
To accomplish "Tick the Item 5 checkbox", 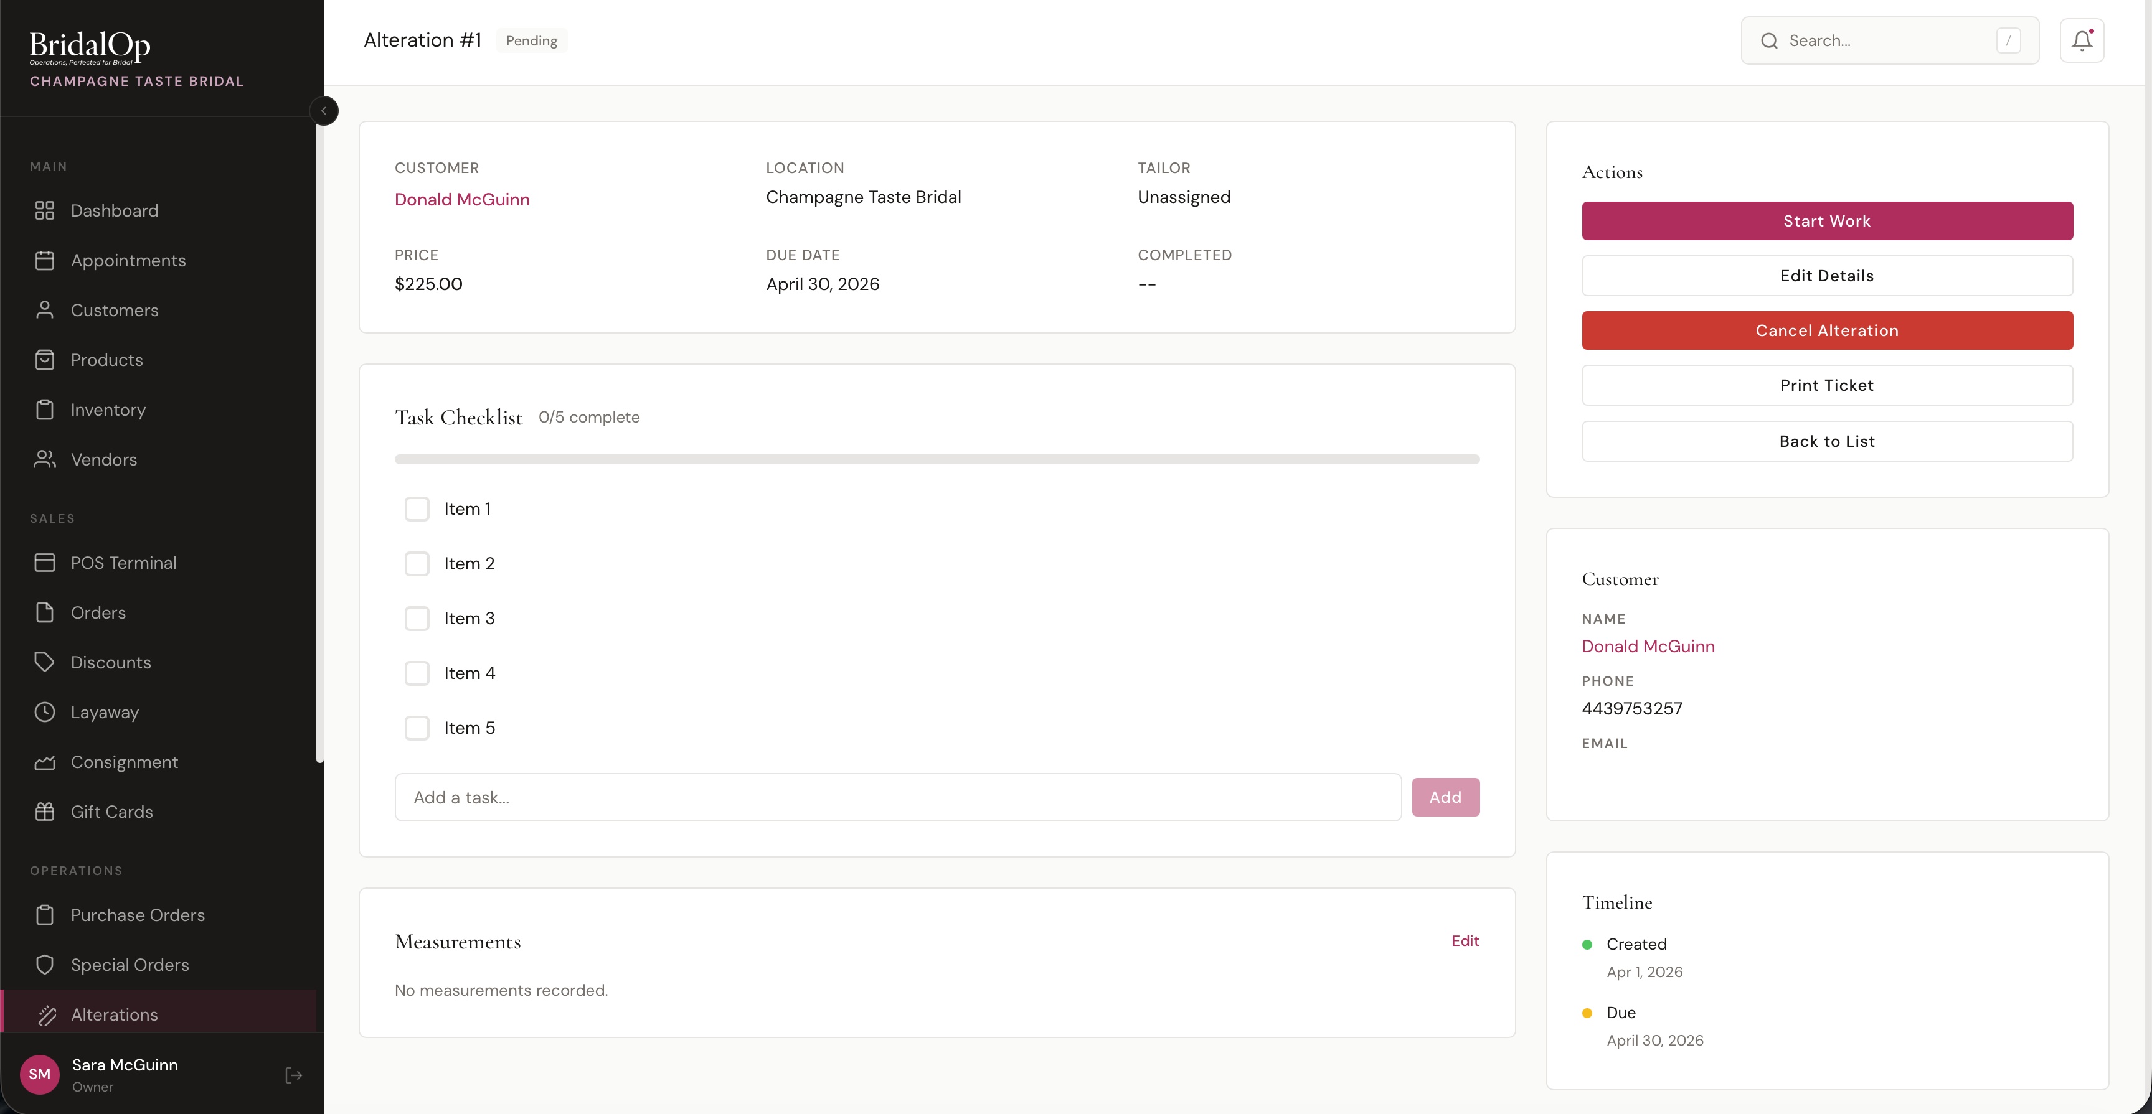I will tap(416, 728).
